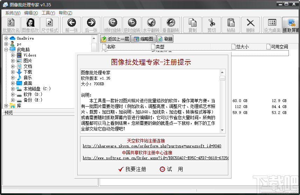Expand the 本地磁盘 (C:) node
This screenshot has width=300, height=195.
tap(13, 89)
